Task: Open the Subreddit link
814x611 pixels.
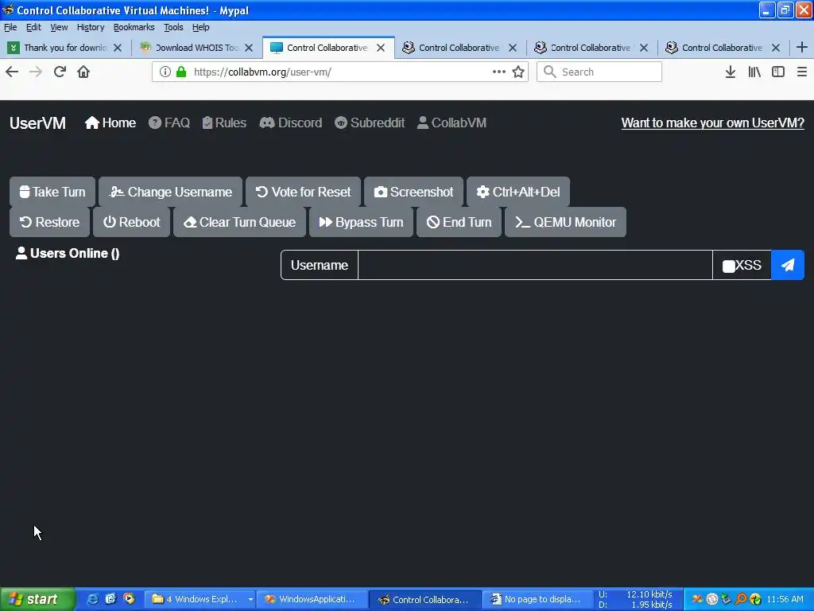Action: pyautogui.click(x=370, y=123)
